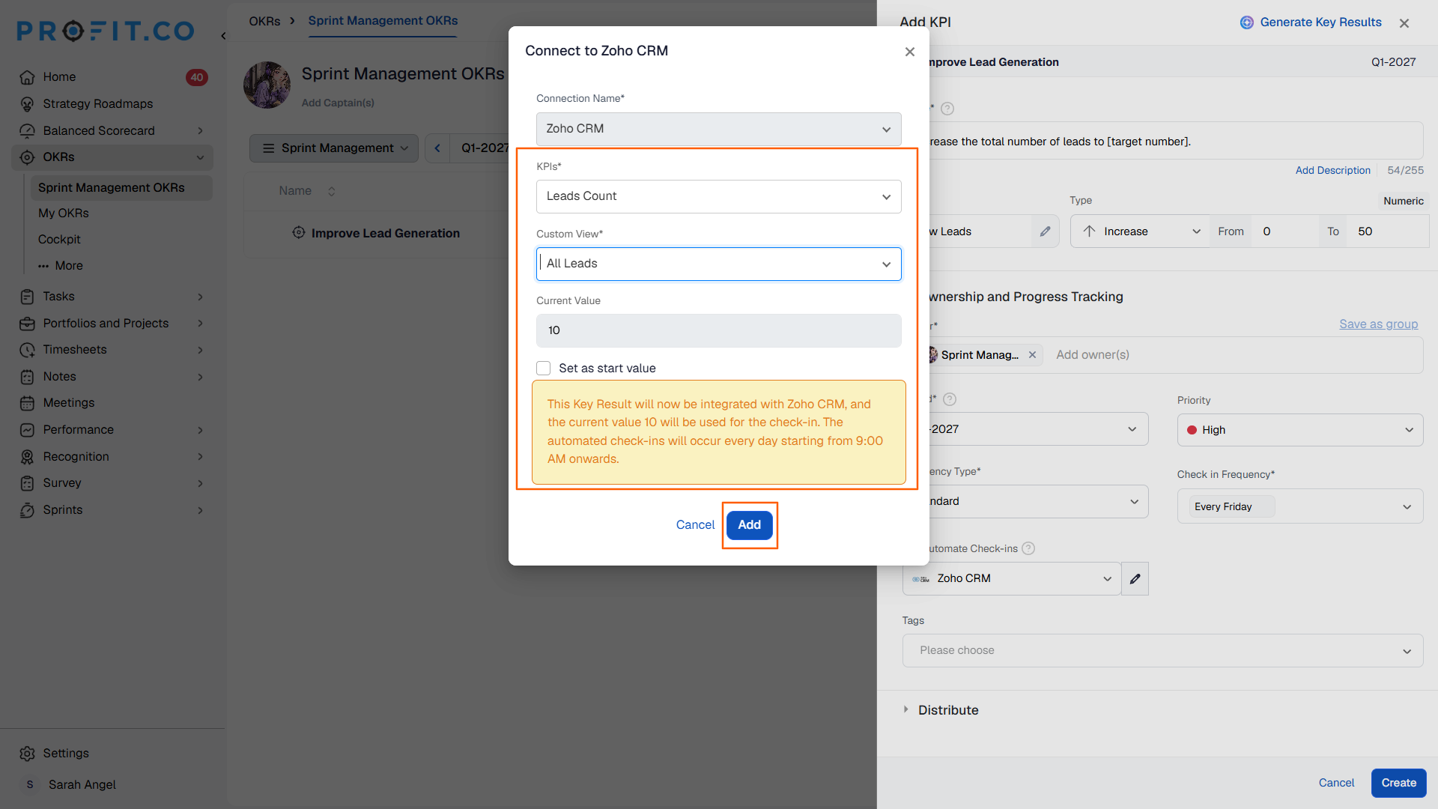Open the Custom View All Leads dropdown
Image resolution: width=1438 pixels, height=809 pixels.
[x=718, y=264]
